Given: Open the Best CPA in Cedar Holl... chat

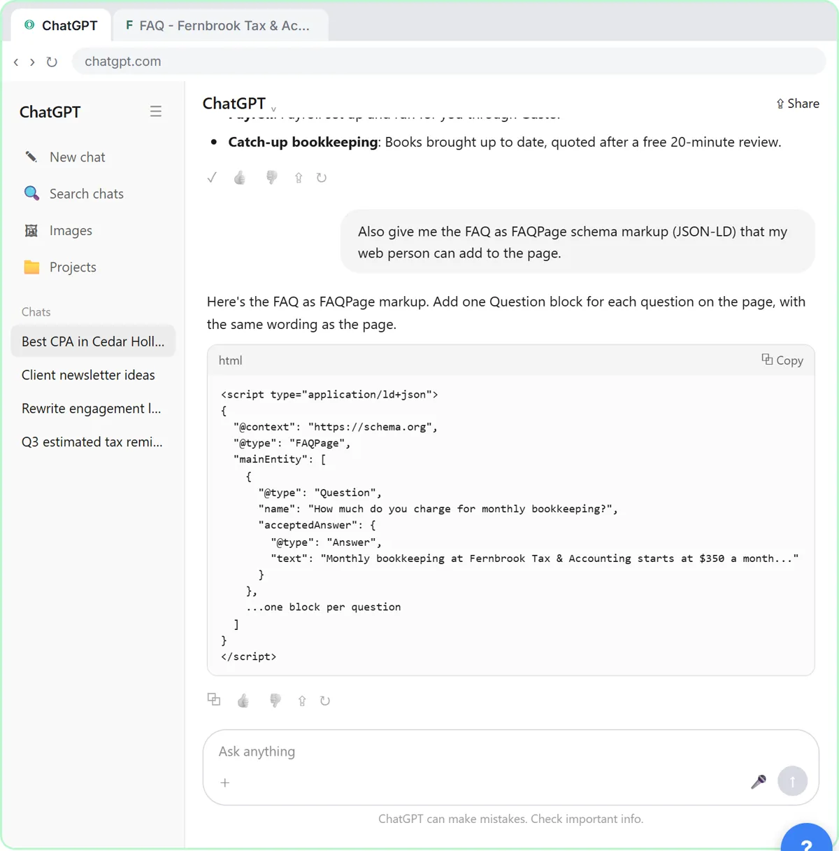Looking at the screenshot, I should tap(93, 342).
